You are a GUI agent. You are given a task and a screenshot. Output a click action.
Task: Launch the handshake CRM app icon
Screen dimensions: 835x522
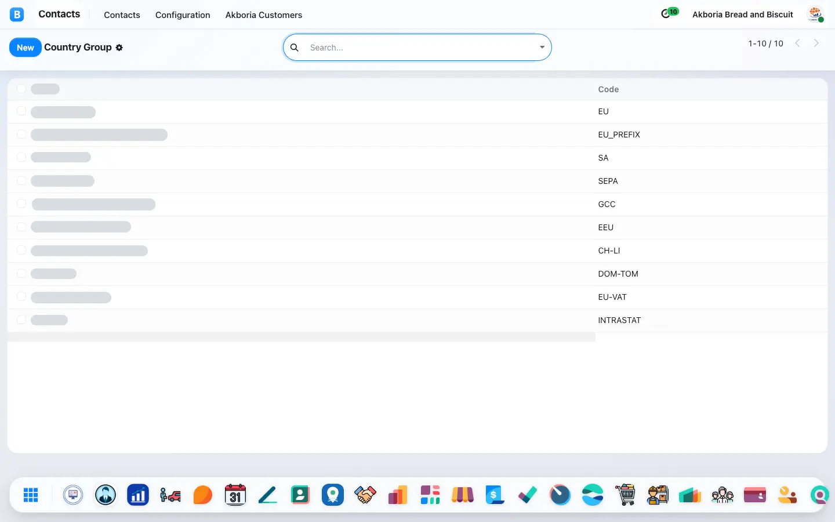coord(365,495)
